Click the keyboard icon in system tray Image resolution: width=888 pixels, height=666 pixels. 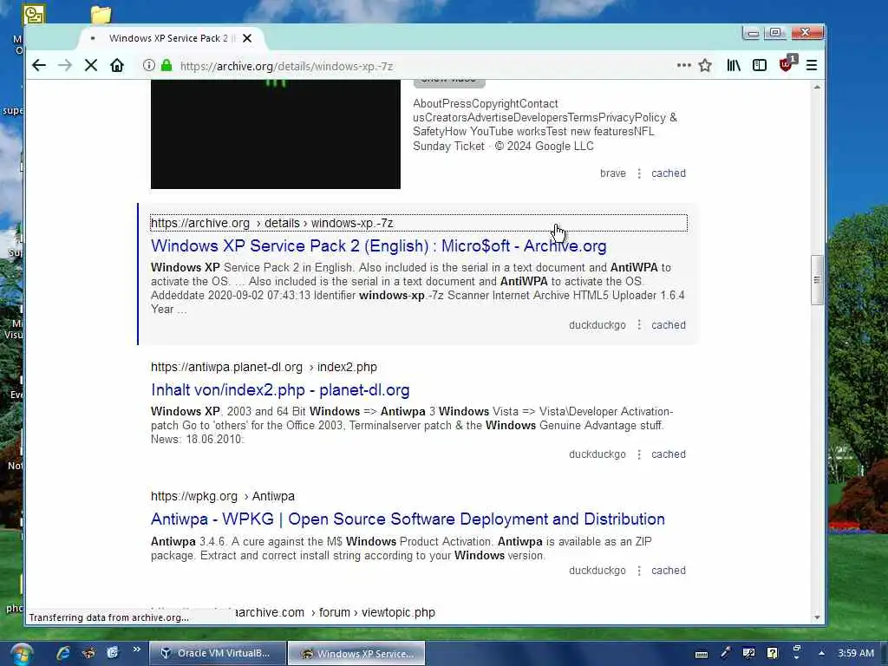tap(701, 654)
